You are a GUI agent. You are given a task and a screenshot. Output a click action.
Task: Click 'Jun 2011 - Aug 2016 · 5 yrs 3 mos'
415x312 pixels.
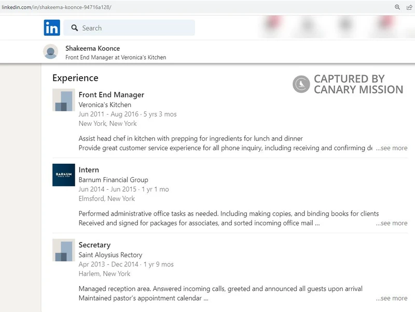tap(128, 114)
